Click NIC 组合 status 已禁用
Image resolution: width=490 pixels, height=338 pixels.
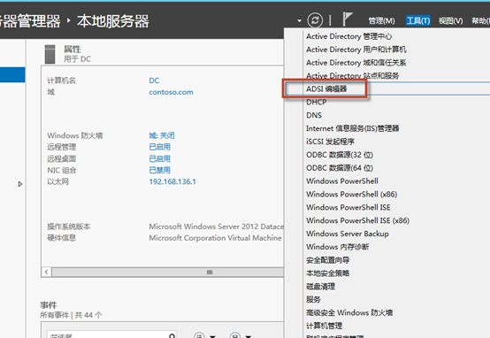tap(160, 170)
